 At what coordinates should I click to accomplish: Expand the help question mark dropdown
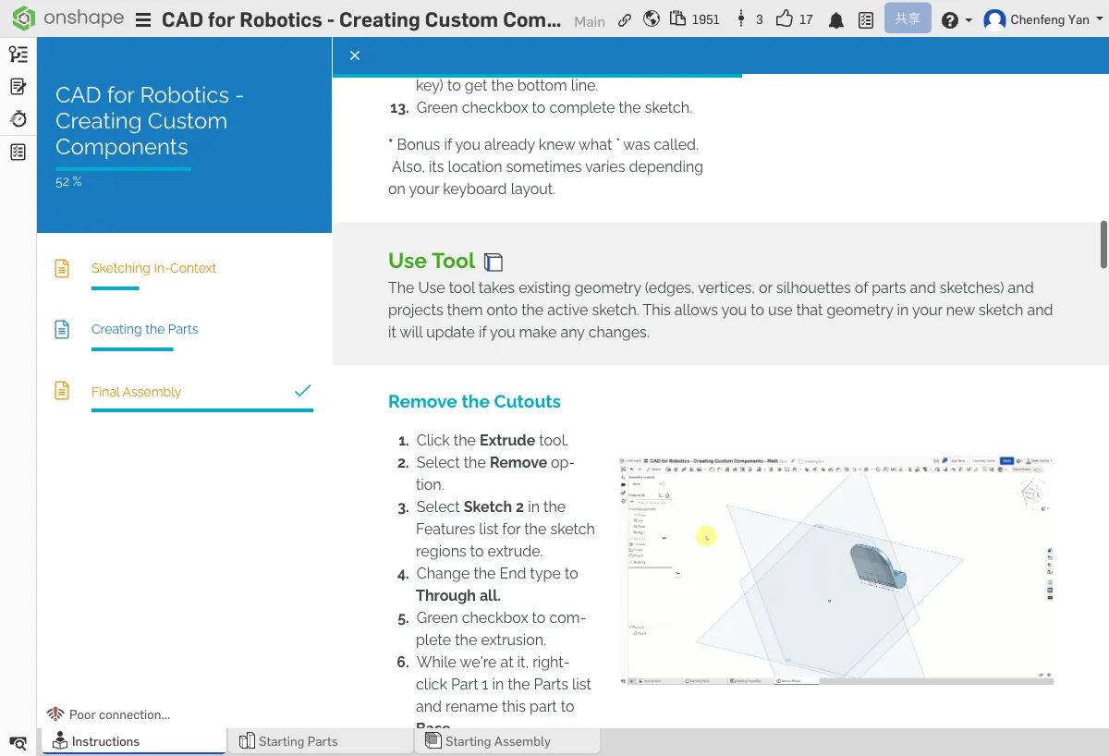click(x=956, y=19)
